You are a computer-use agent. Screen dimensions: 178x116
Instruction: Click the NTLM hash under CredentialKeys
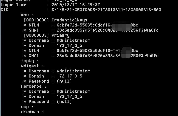click(x=97, y=25)
